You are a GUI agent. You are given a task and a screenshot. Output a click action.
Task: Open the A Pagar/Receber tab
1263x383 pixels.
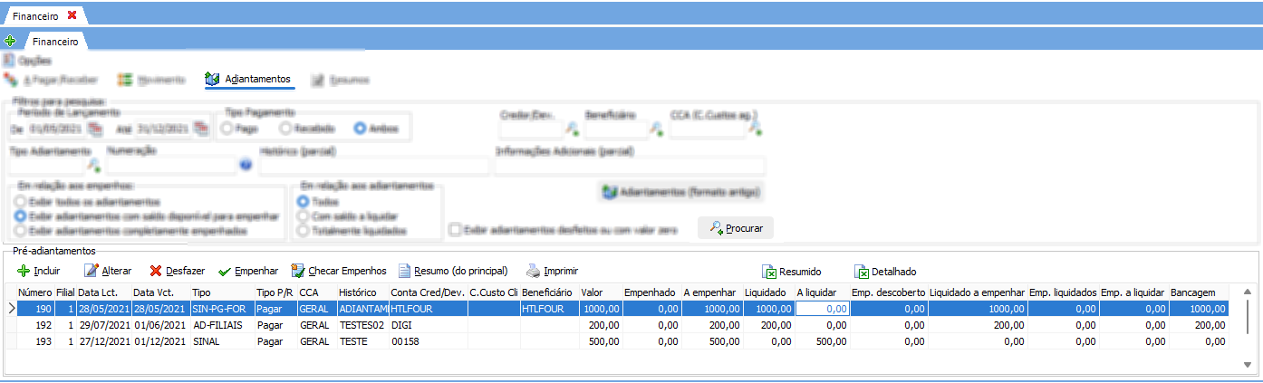(52, 80)
